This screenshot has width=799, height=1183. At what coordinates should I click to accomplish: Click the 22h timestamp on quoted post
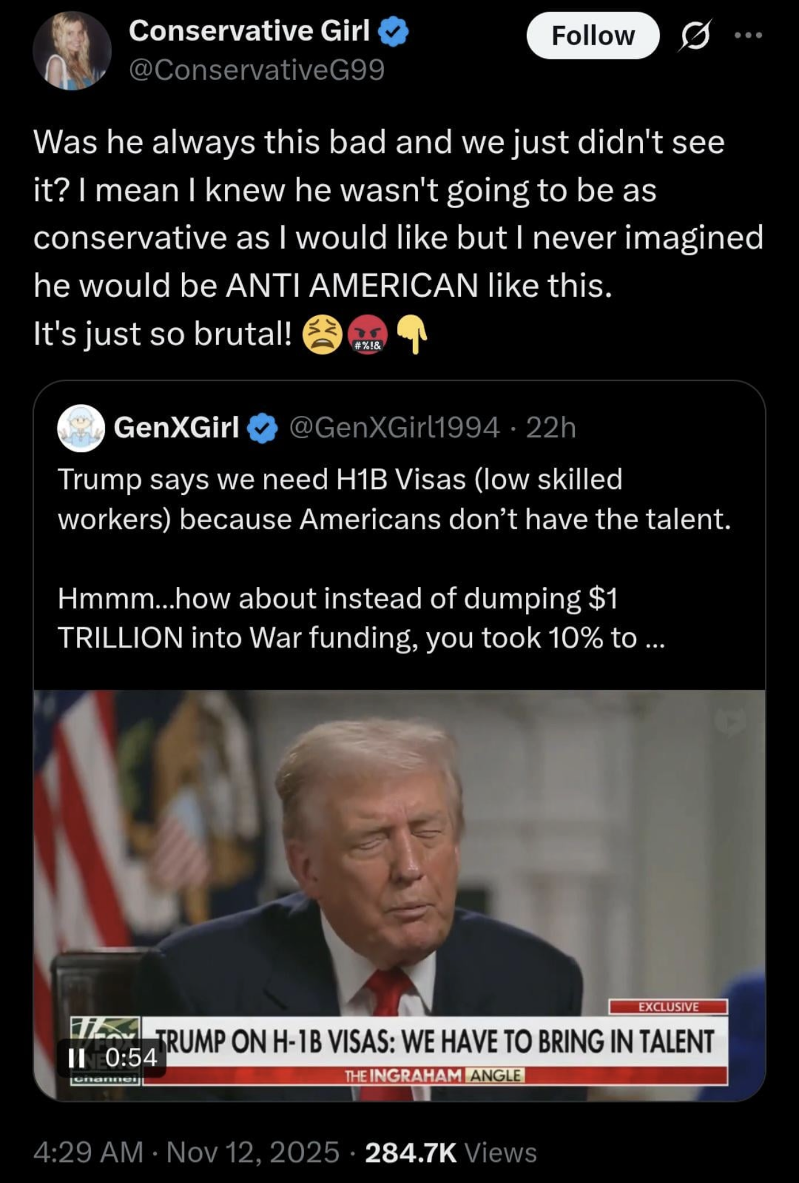coord(551,428)
